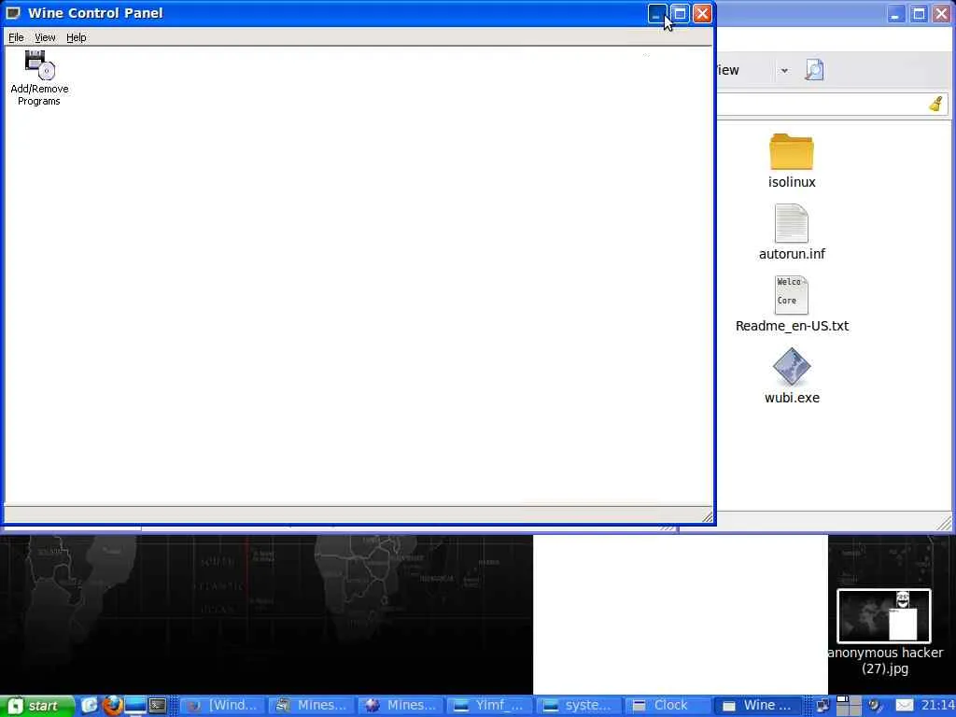Image resolution: width=956 pixels, height=717 pixels.
Task: Clear the location bar with broom icon
Action: pyautogui.click(x=936, y=104)
